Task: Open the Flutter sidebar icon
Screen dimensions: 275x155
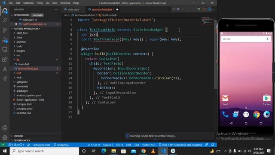Action: pos(5,78)
